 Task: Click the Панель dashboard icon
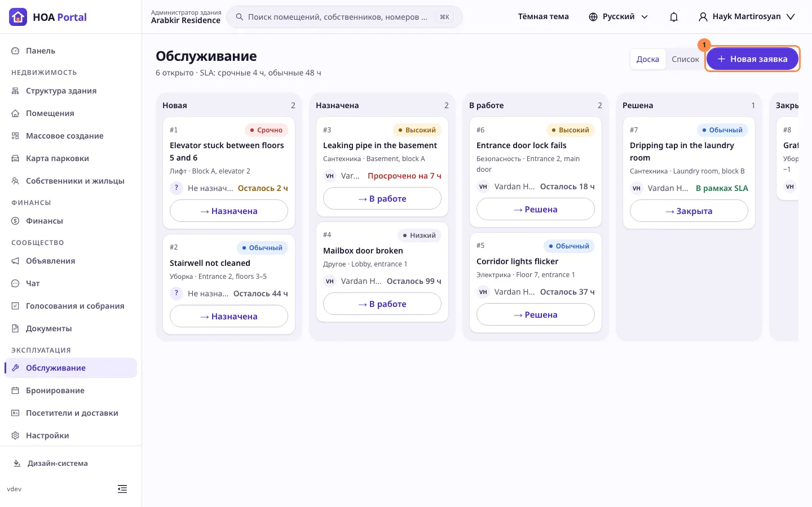(15, 51)
